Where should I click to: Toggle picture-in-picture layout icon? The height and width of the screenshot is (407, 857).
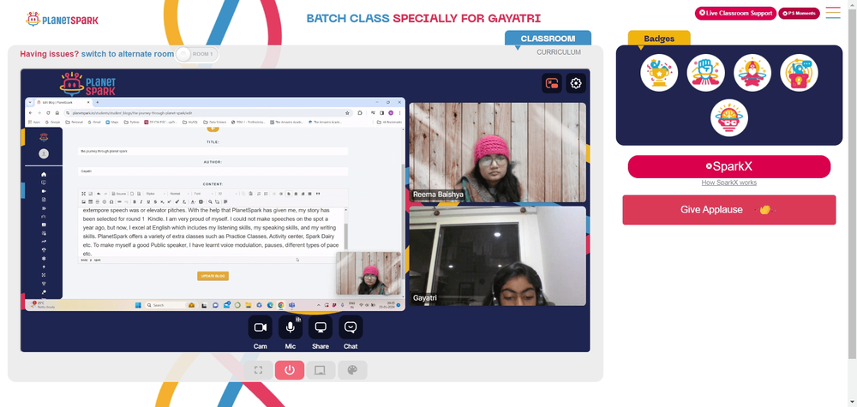pos(551,84)
